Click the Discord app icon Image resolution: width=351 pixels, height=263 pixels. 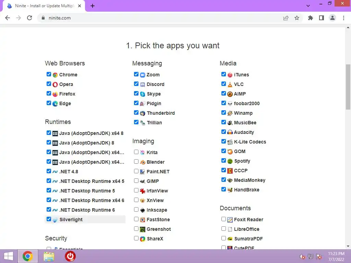[143, 84]
